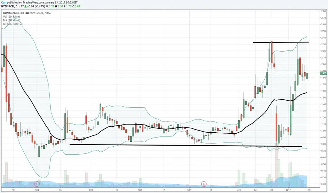Viewport: 328px width, 193px height.
Task: Click the 'MA (20, close)' indicator legend
Action: [12, 20]
